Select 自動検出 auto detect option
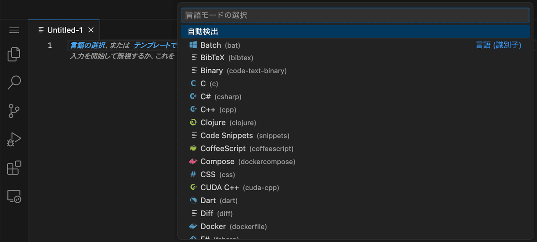This screenshot has width=537, height=242. [x=355, y=32]
